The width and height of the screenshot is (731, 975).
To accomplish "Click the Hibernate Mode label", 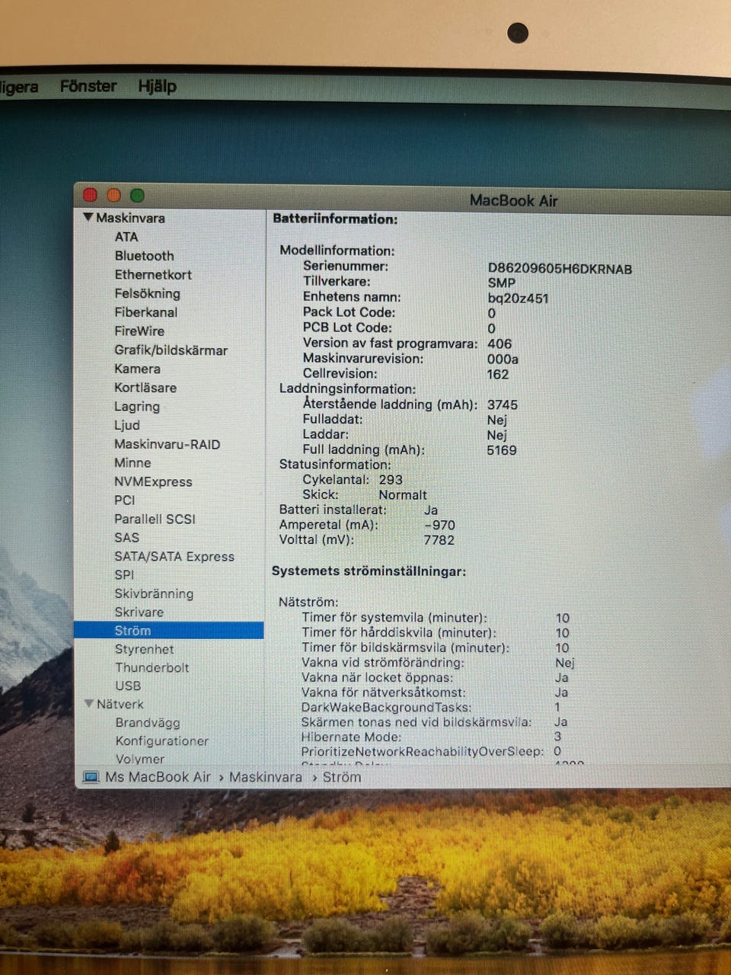I will click(351, 737).
